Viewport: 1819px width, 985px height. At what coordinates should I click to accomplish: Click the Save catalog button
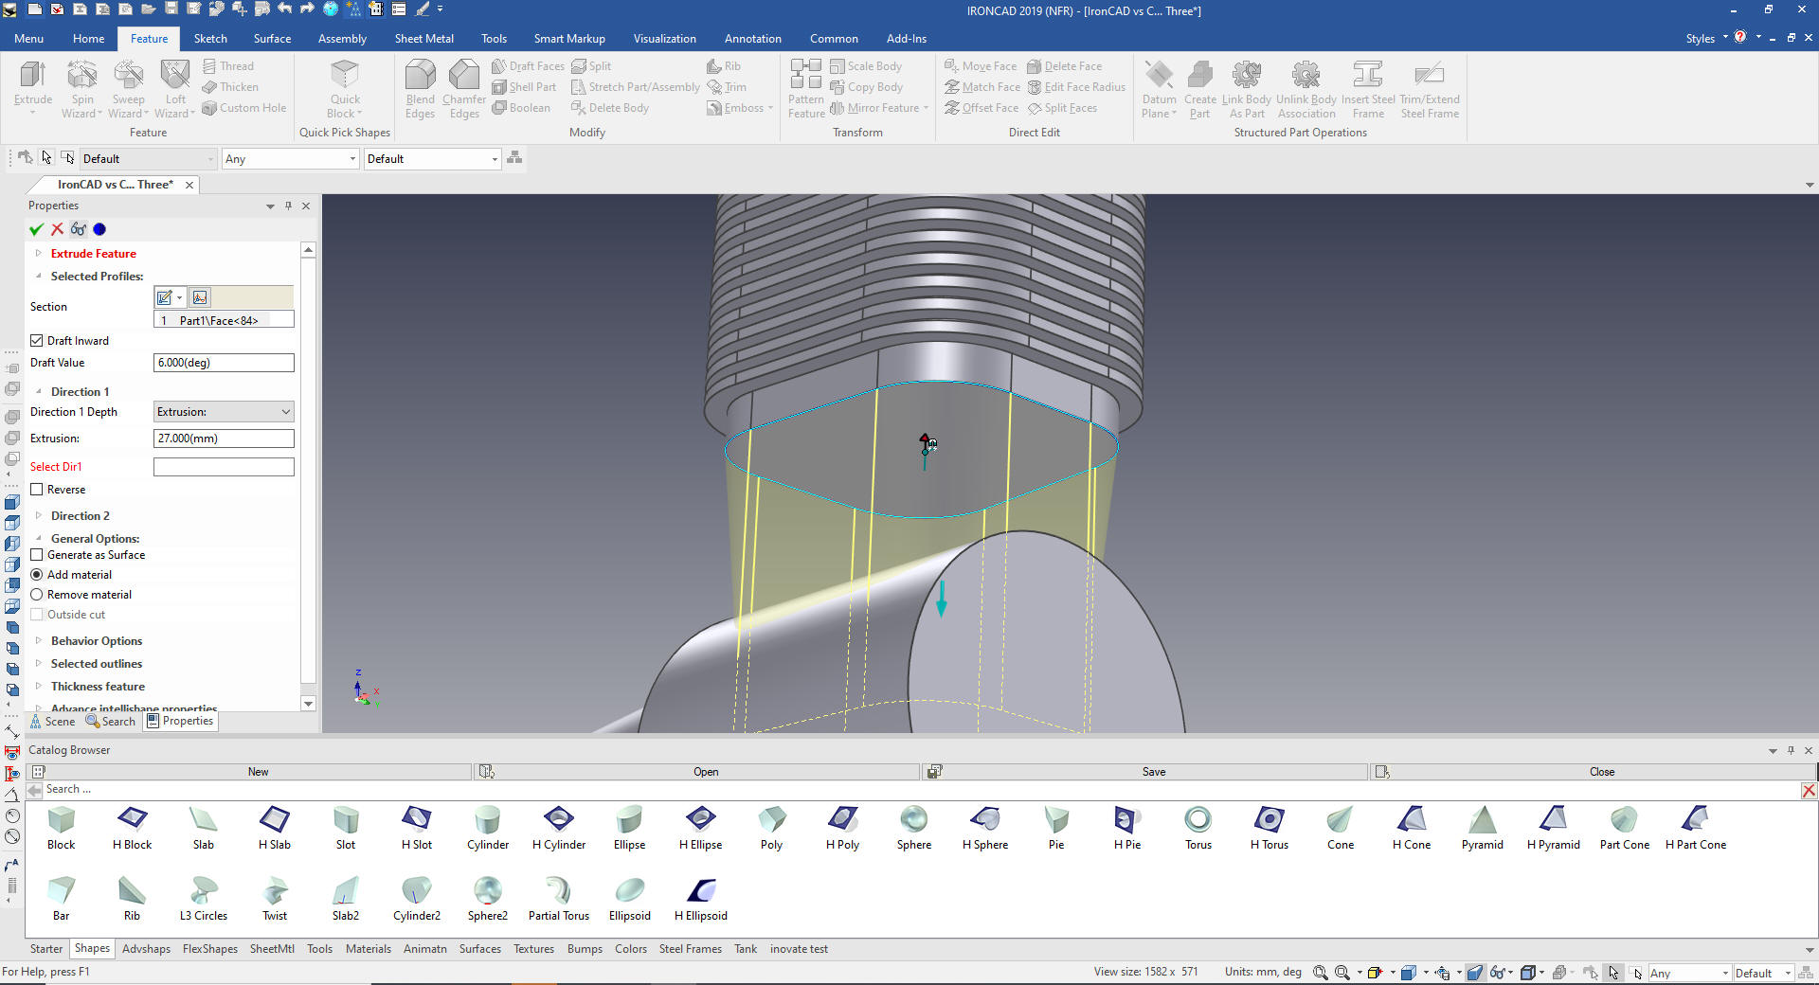coord(1153,772)
